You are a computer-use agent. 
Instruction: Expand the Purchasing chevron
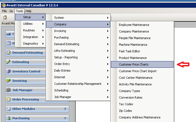(65, 118)
